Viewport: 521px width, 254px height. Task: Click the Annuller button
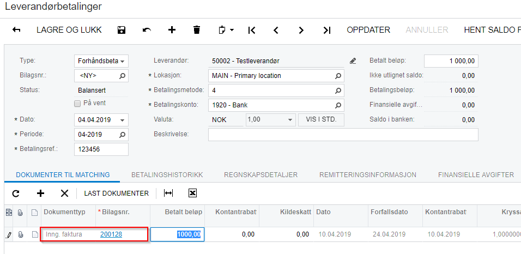coord(427,30)
